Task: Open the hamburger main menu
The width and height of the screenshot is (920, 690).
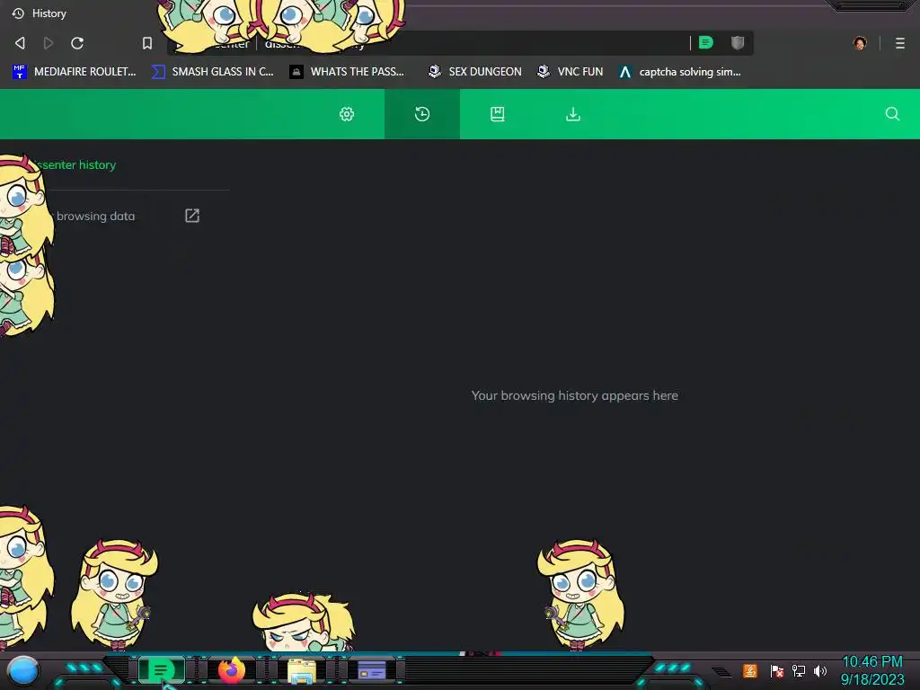Action: point(900,43)
